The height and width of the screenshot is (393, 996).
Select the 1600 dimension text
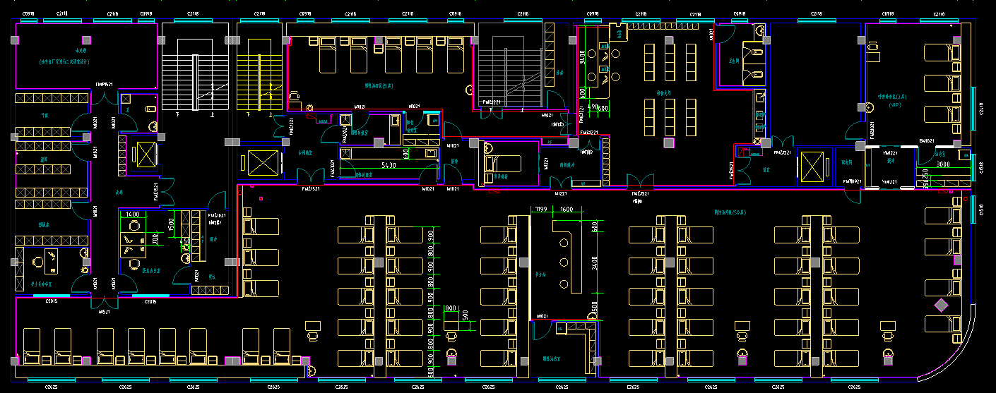coord(567,209)
